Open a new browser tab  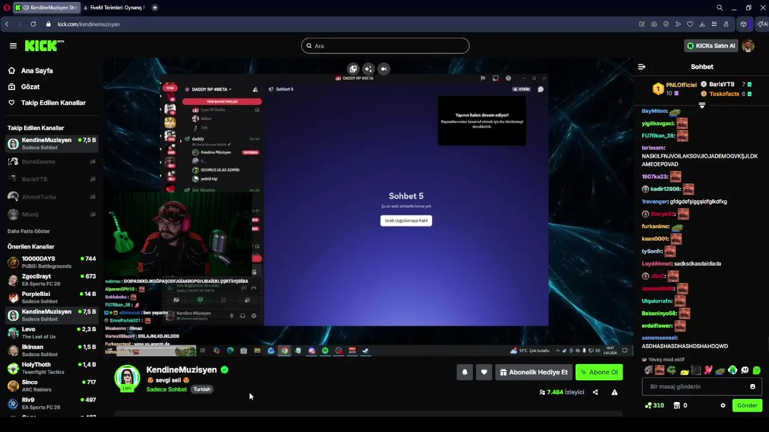(155, 8)
